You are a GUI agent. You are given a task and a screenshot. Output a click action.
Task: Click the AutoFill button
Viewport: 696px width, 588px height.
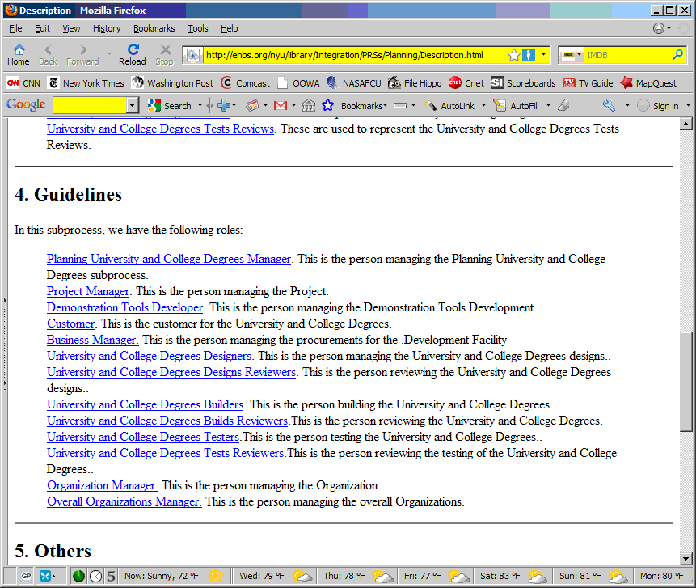point(517,106)
